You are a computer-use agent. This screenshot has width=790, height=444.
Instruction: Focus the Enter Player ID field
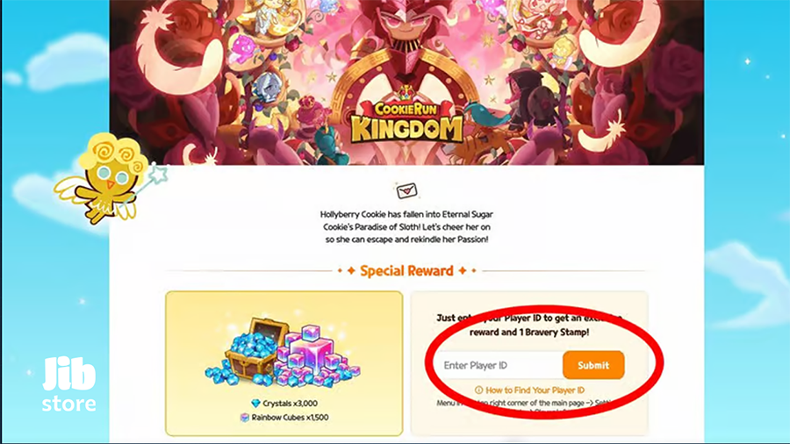coord(499,365)
